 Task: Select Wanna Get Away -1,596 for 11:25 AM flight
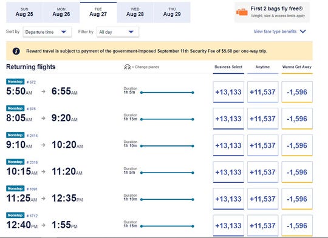297,199
